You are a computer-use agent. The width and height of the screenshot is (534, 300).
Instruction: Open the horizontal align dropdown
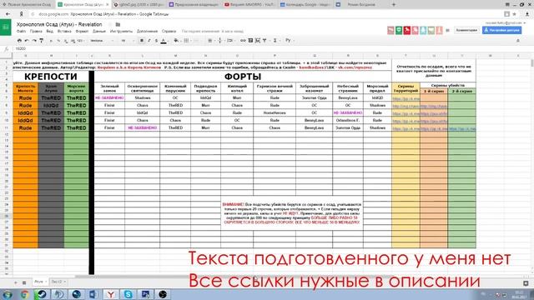click(211, 41)
